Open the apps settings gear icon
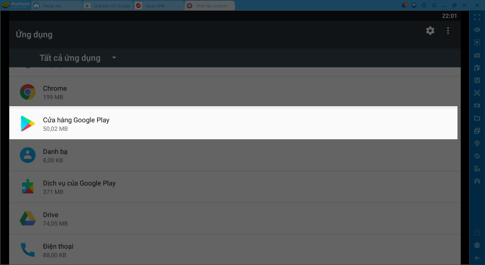 [x=430, y=31]
